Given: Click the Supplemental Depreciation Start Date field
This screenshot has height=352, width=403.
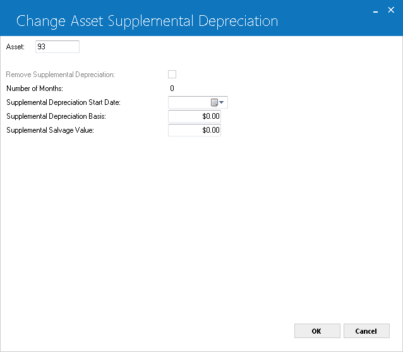Looking at the screenshot, I should click(198, 102).
